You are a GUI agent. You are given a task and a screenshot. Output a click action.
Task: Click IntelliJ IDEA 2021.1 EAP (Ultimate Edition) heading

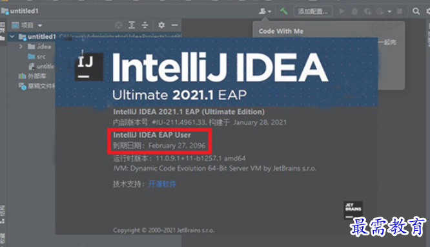pyautogui.click(x=189, y=112)
